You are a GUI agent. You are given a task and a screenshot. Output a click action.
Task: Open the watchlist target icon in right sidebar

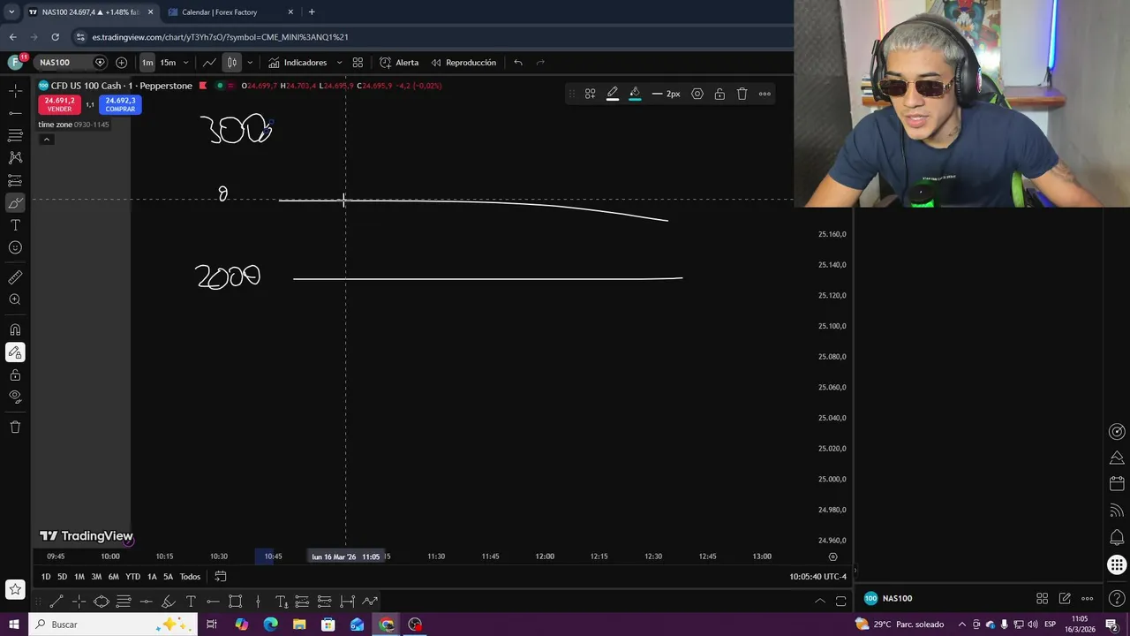(x=1117, y=432)
